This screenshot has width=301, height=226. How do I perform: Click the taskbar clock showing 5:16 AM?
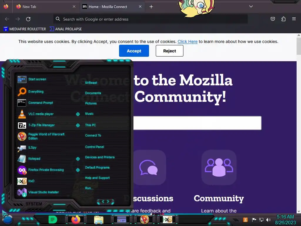(x=285, y=217)
